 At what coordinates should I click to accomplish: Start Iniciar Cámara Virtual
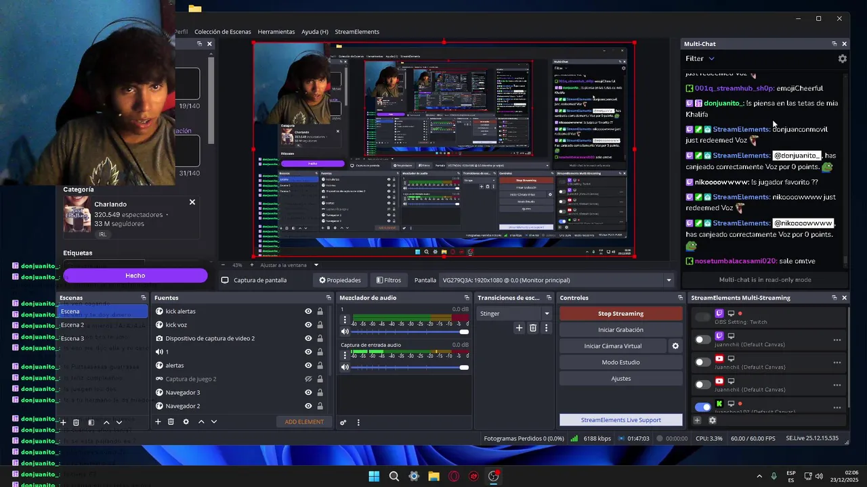(x=613, y=346)
